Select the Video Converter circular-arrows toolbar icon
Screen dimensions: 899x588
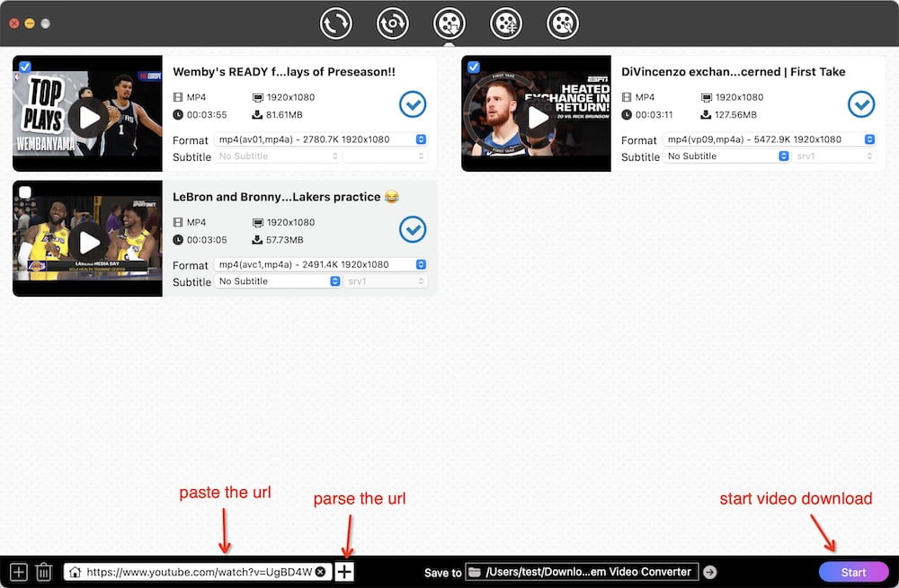click(x=336, y=23)
